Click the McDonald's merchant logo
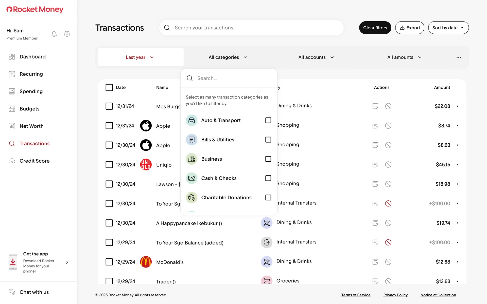Viewport: 487px width, 304px height. pos(146,262)
